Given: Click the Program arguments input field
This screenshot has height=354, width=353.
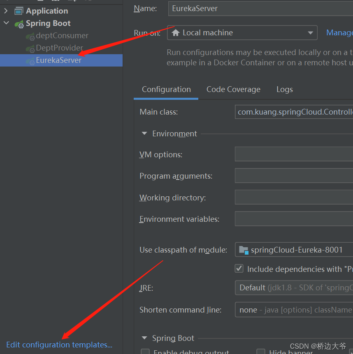Looking at the screenshot, I should click(x=294, y=175).
